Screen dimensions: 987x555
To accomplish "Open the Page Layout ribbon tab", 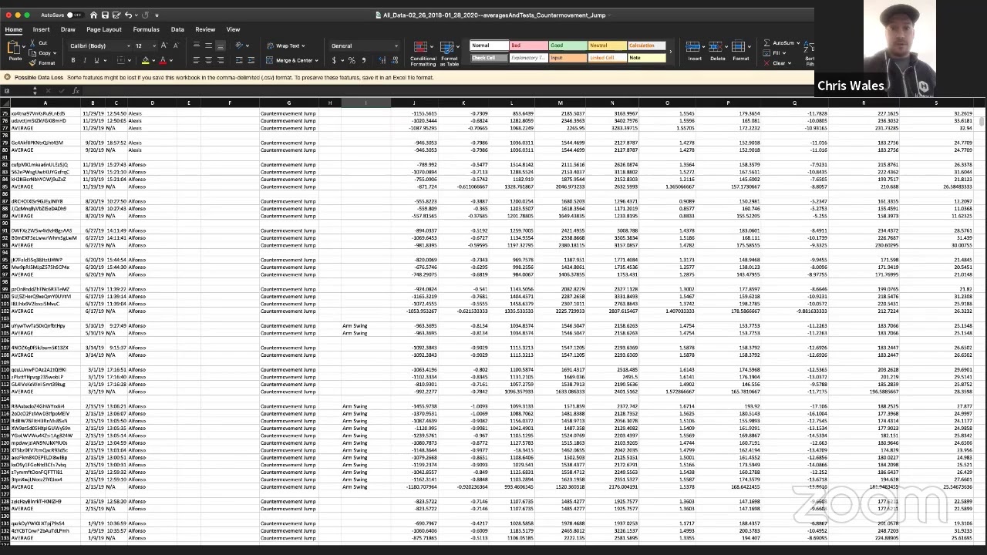I will (104, 29).
